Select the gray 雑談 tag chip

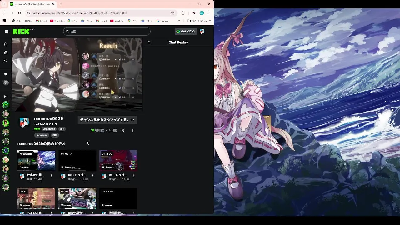55,135
